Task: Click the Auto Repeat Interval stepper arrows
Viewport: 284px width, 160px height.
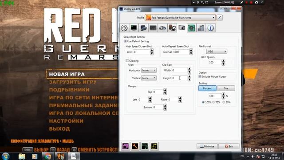Action: (191, 52)
